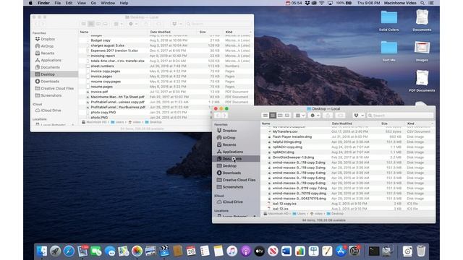
Task: Open App Store from the Dock
Action: (x=341, y=251)
